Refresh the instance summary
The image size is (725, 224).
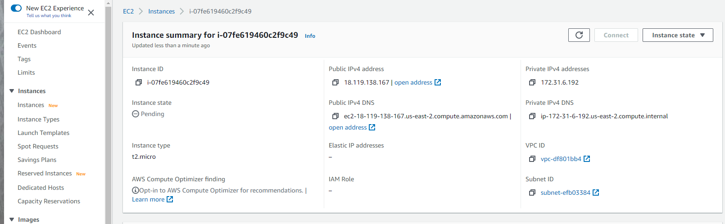579,35
